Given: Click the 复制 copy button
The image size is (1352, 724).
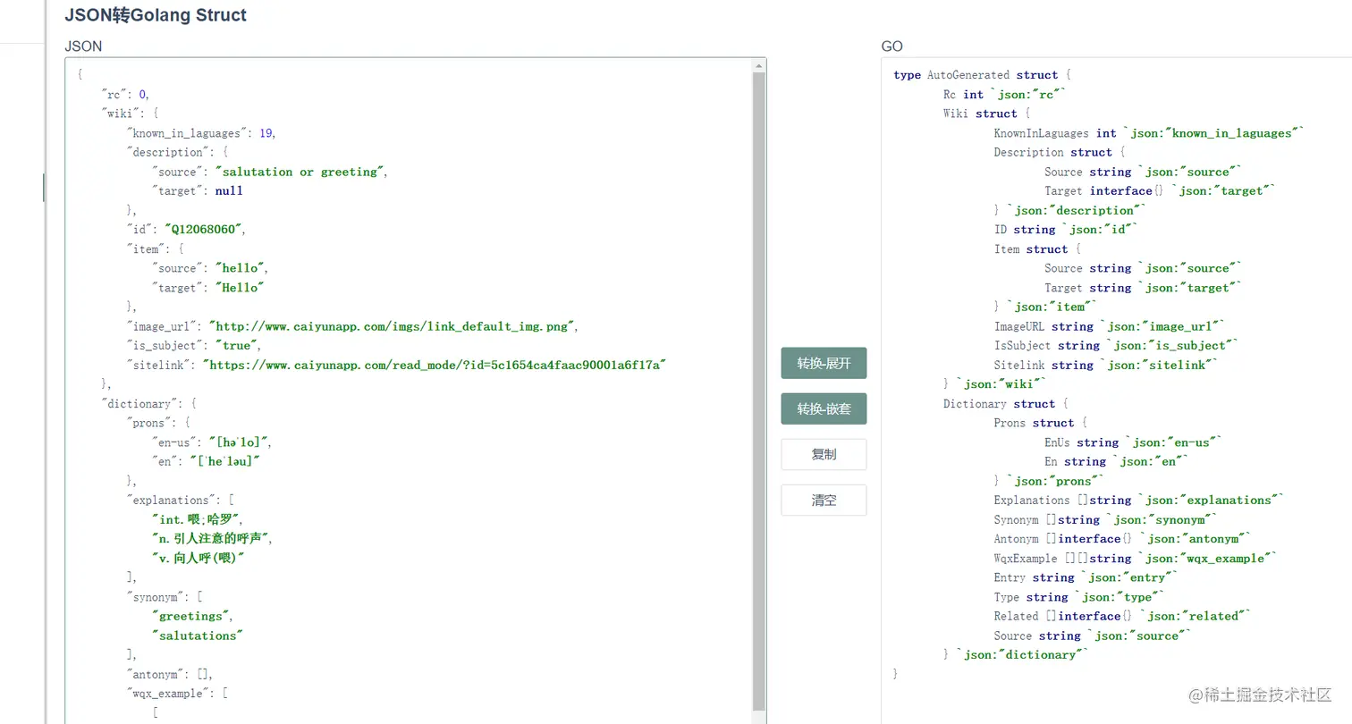Looking at the screenshot, I should pyautogui.click(x=823, y=454).
